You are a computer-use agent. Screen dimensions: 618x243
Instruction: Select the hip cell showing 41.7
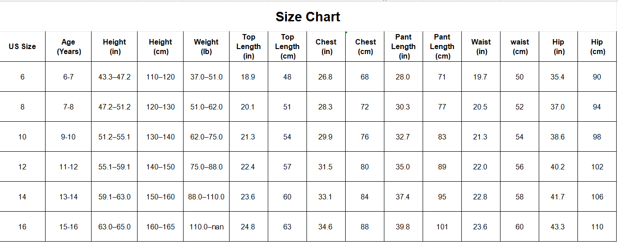558,197
